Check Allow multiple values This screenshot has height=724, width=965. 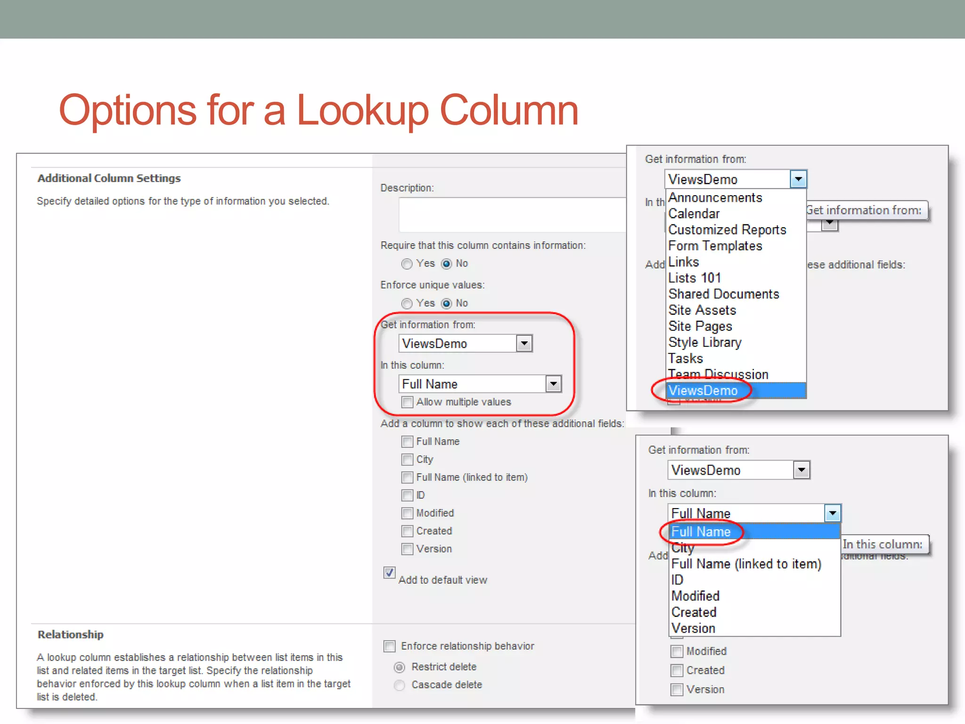pyautogui.click(x=407, y=402)
